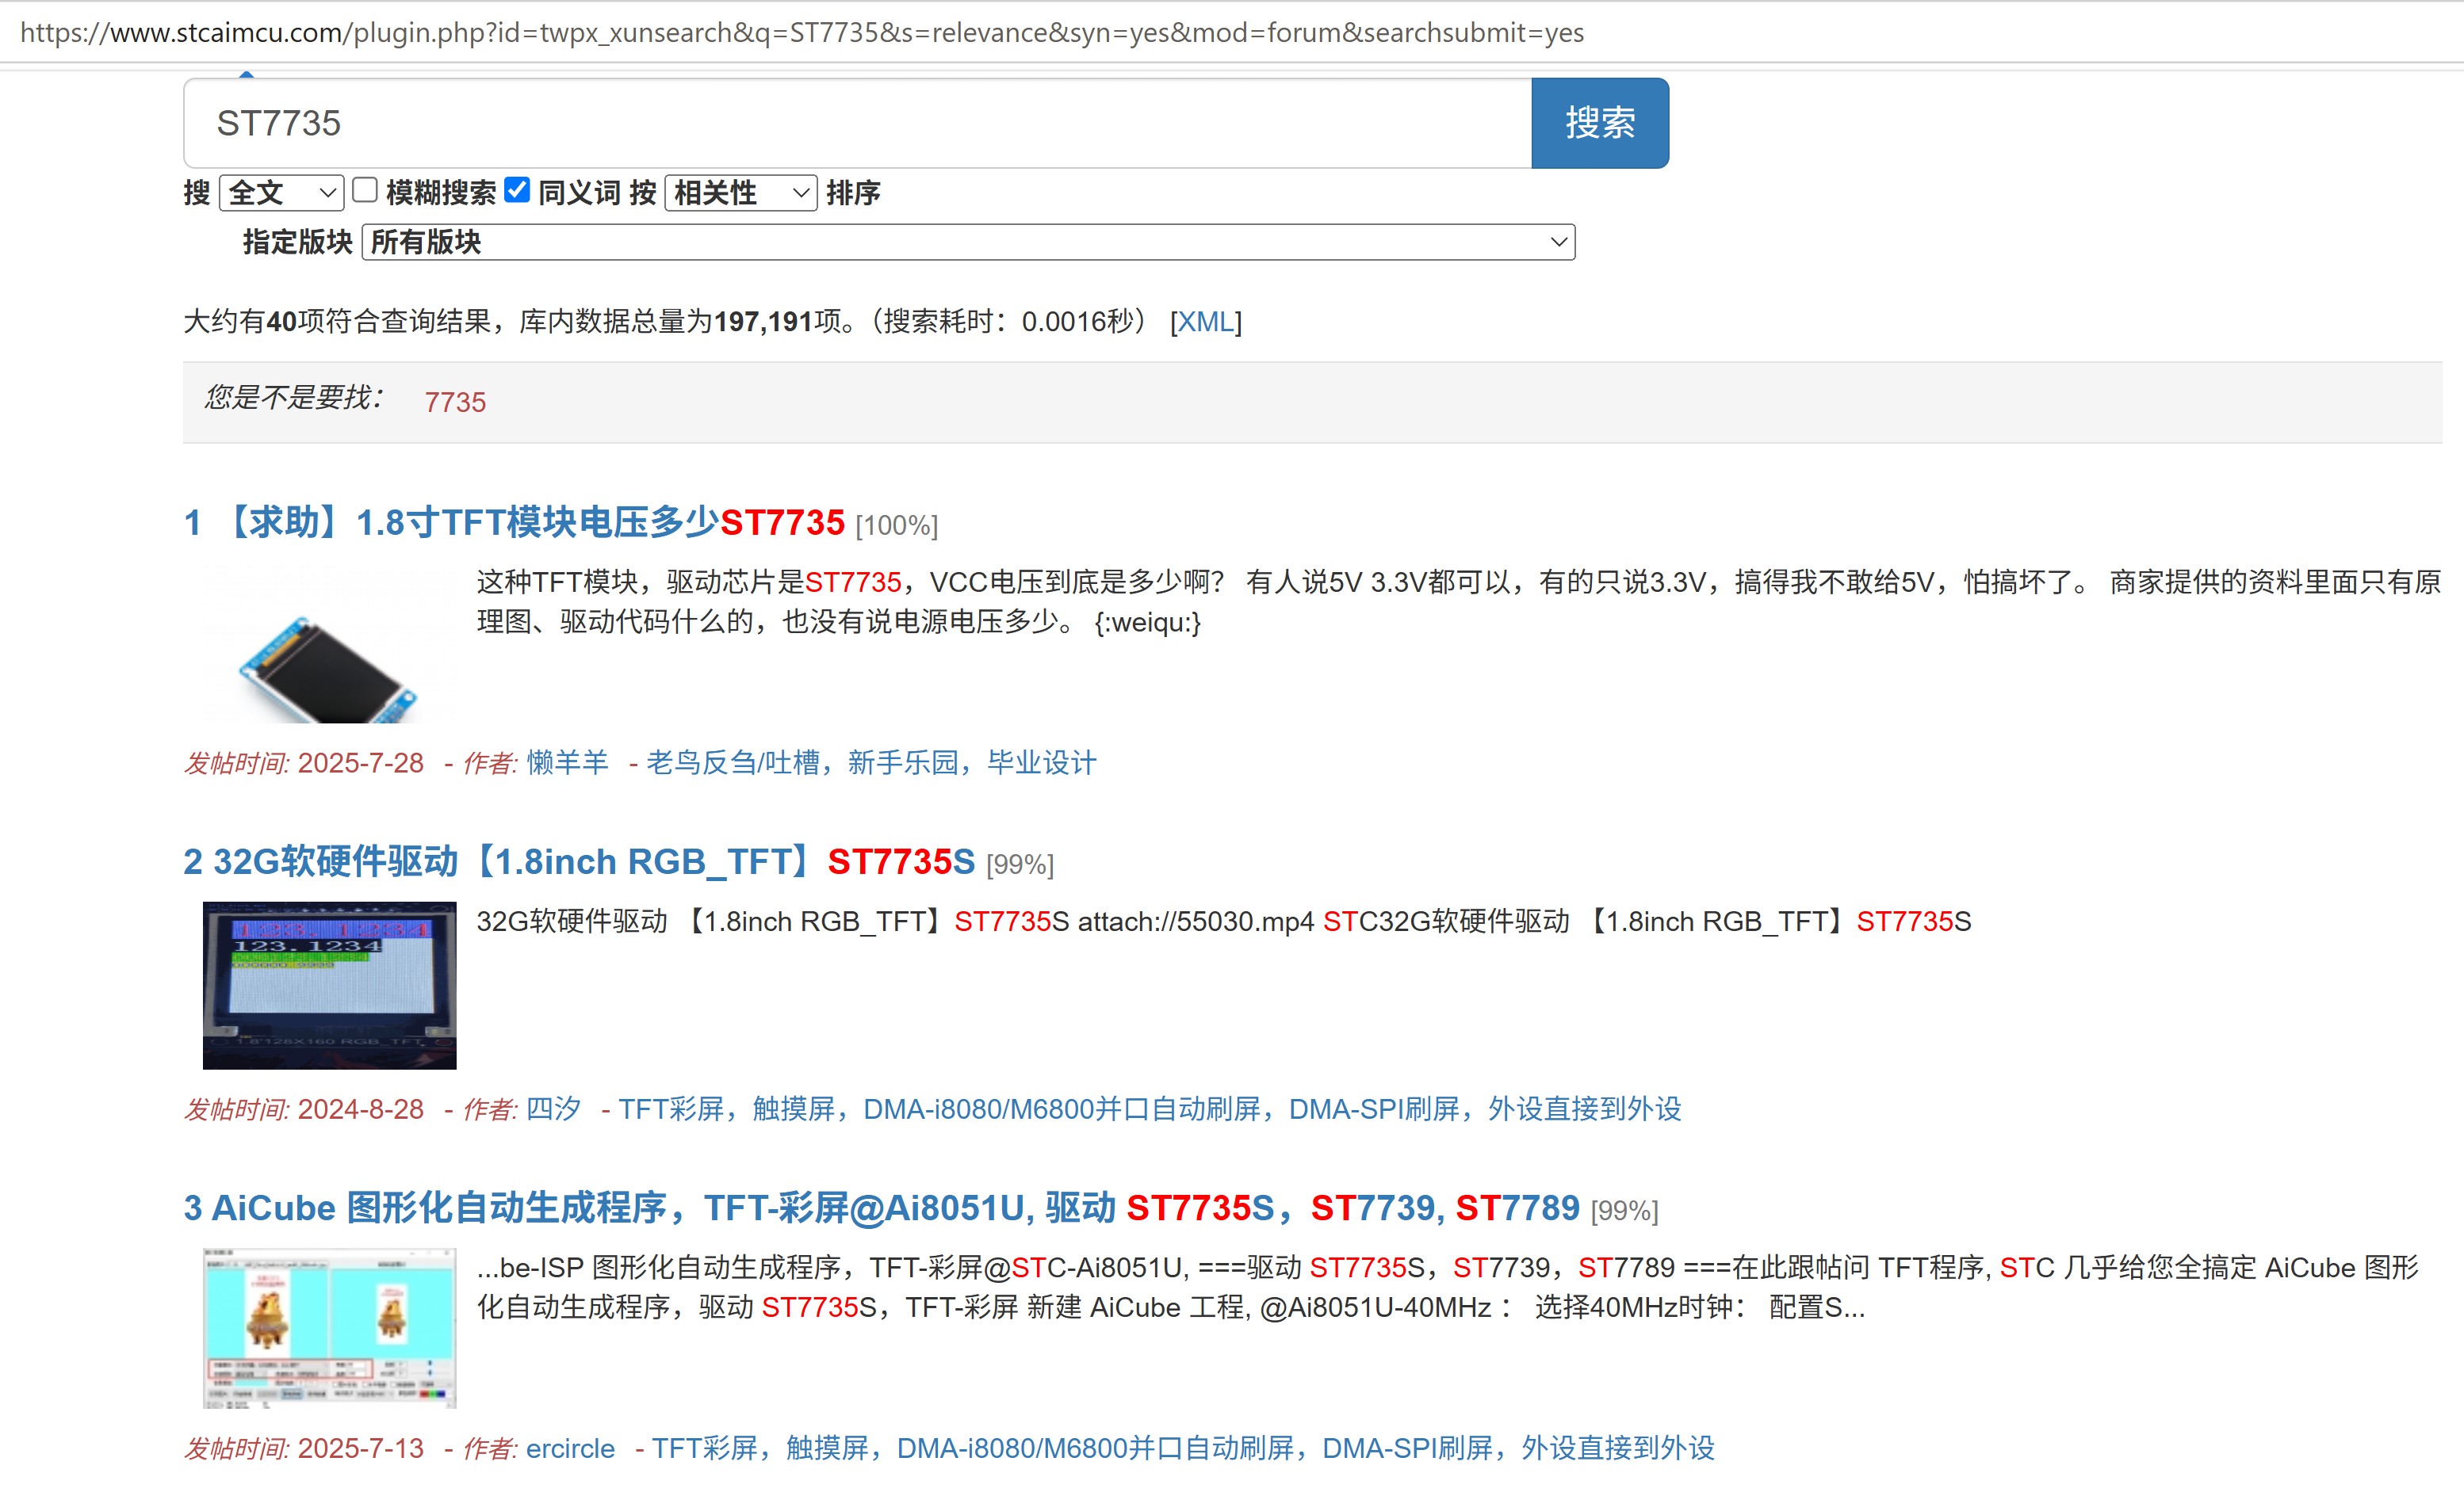Open the 全文 search scope dropdown
2464x1492 pixels.
(281, 193)
